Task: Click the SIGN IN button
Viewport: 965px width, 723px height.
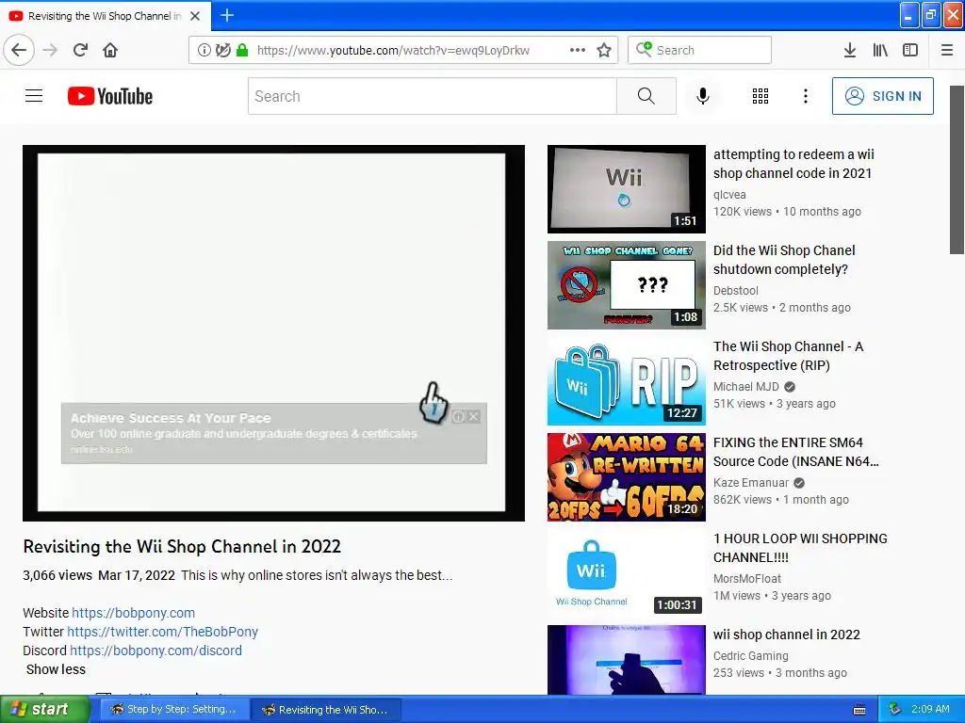Action: 882,96
